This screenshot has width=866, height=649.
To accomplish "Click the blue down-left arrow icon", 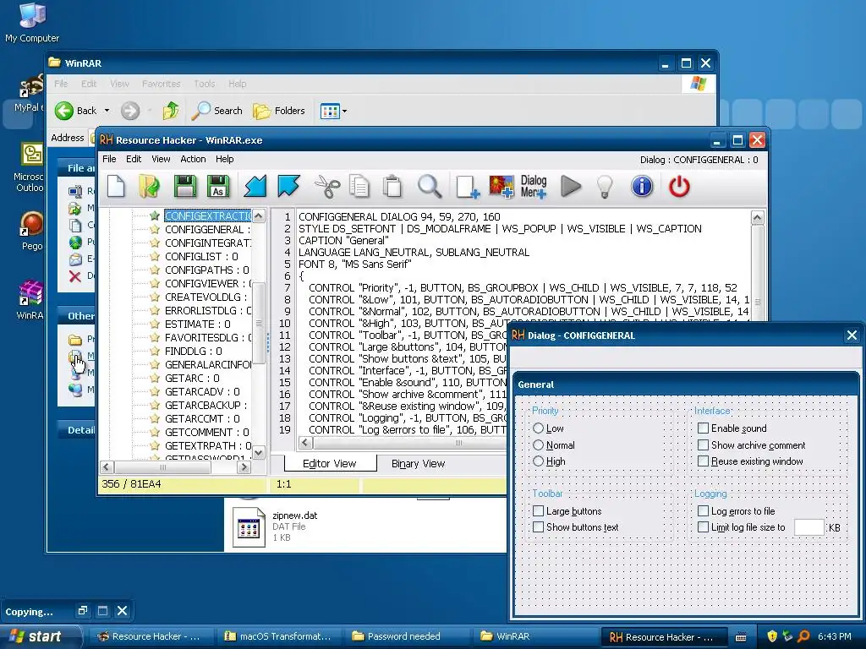I will (255, 186).
